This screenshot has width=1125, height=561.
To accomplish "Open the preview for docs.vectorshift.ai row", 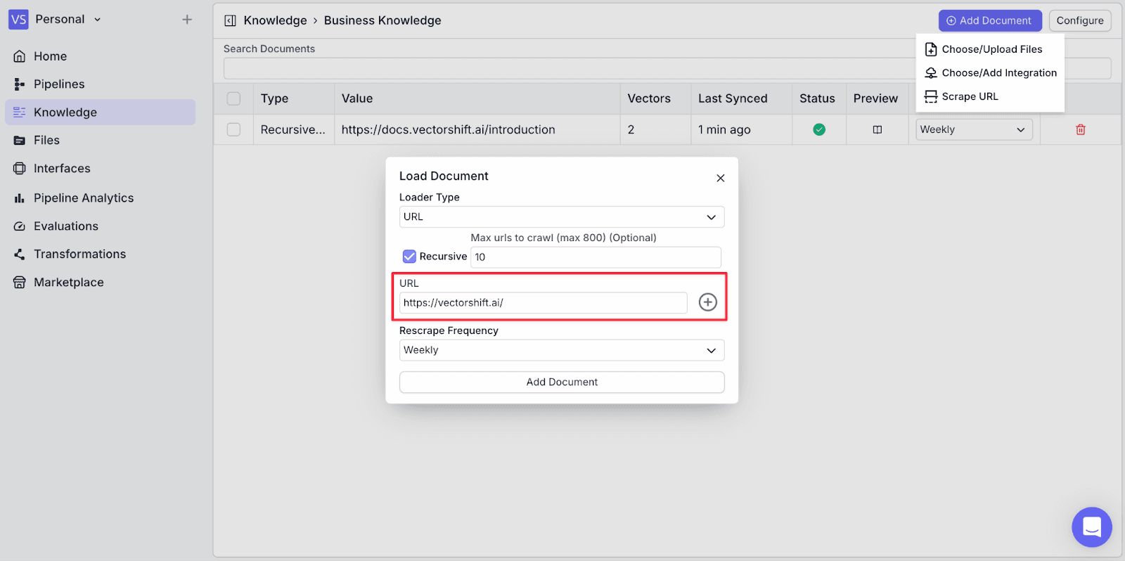I will [877, 129].
